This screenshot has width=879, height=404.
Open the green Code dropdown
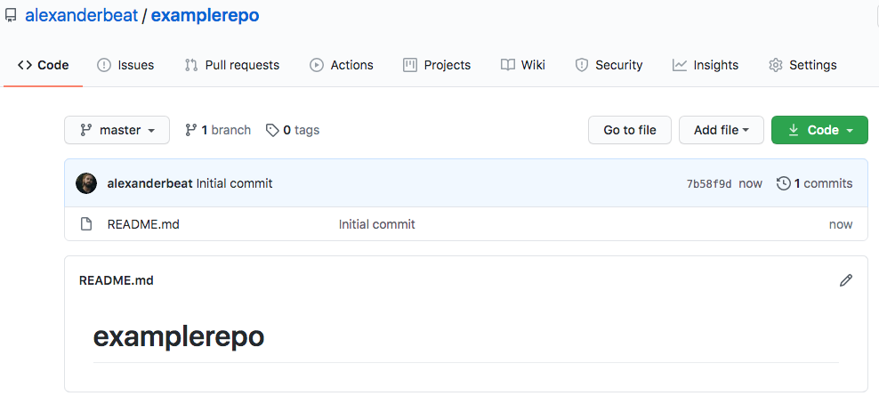pos(819,130)
